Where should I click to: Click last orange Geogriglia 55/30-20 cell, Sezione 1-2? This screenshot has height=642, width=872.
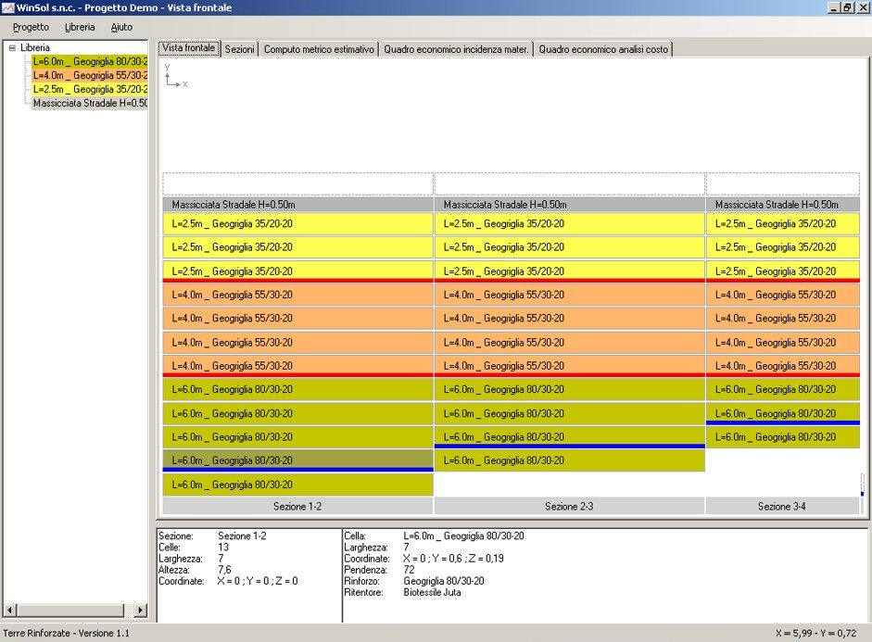point(297,366)
